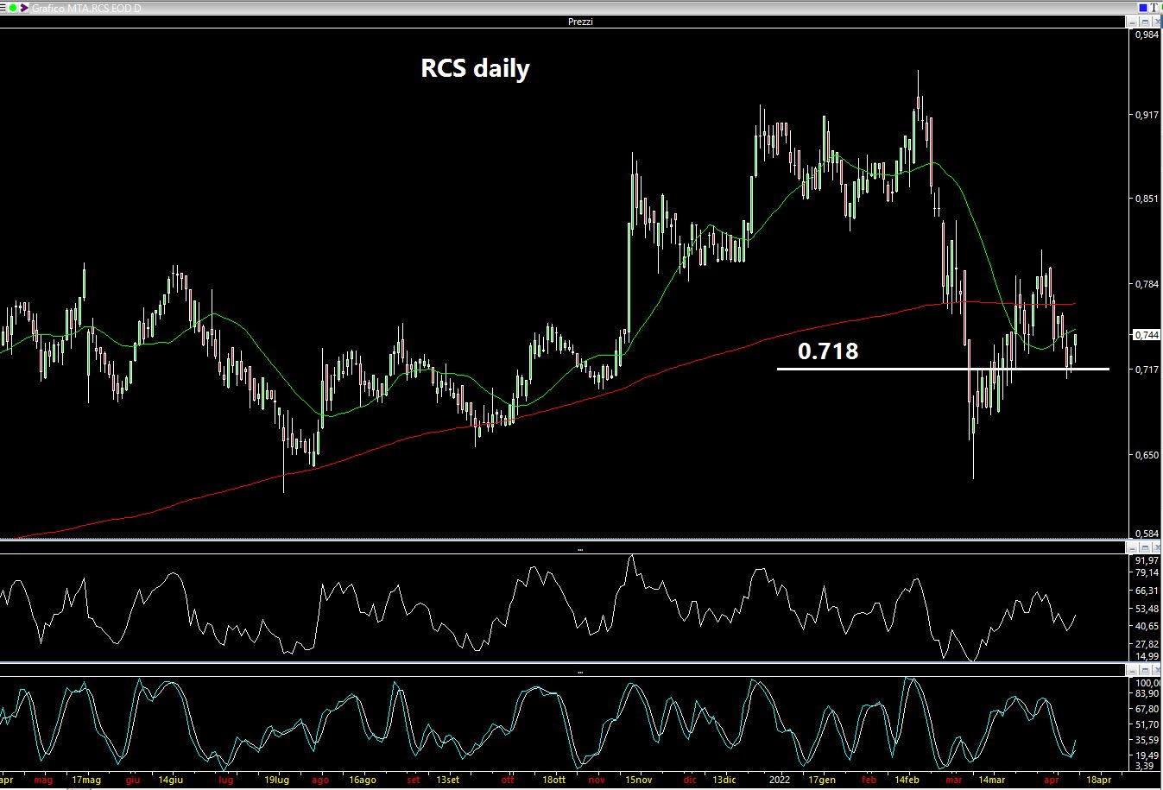Click the blue square icon at top right

pyautogui.click(x=1142, y=8)
